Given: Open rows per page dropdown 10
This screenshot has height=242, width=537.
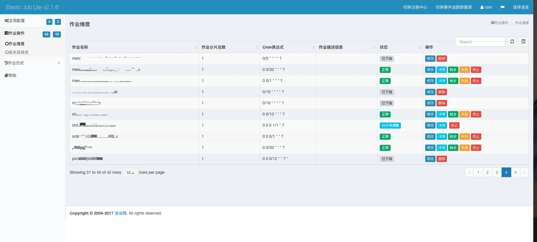Looking at the screenshot, I should tap(130, 173).
